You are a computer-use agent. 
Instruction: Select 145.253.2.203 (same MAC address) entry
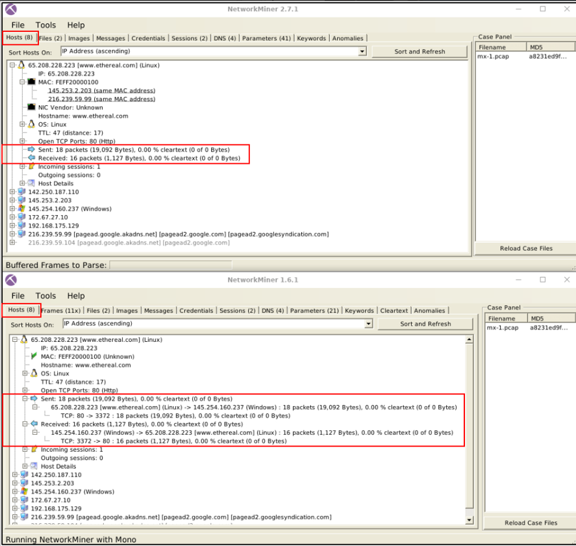tap(101, 90)
